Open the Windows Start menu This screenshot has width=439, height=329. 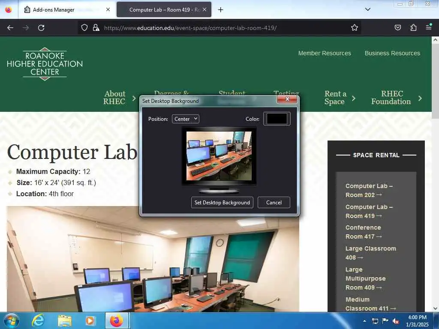coord(11,320)
